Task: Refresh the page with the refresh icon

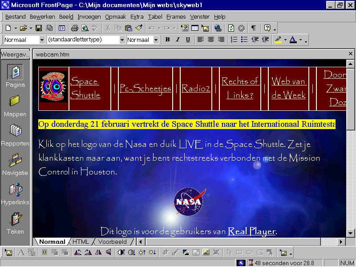Action: pyautogui.click(x=231, y=28)
